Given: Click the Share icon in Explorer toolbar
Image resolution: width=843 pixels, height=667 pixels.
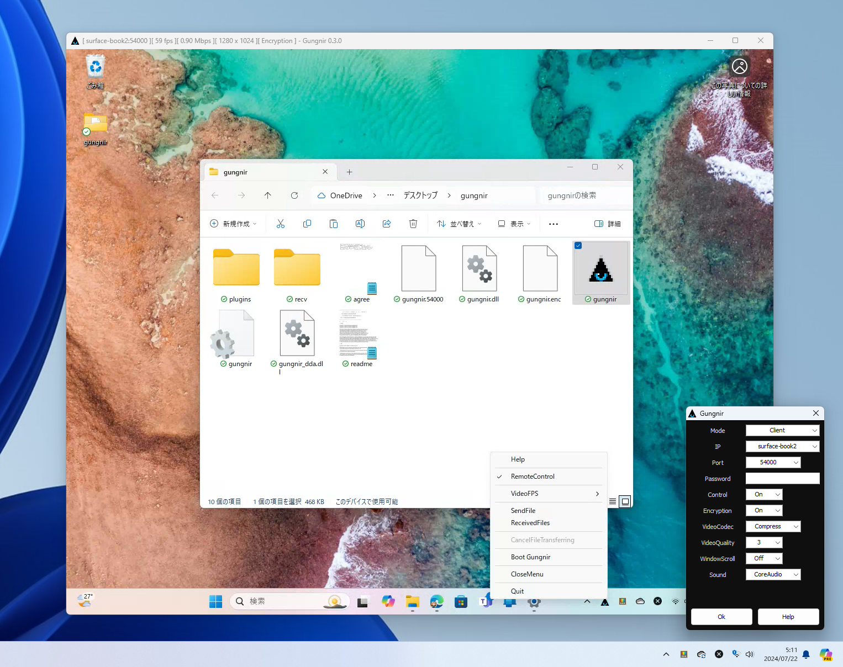Looking at the screenshot, I should pos(387,224).
